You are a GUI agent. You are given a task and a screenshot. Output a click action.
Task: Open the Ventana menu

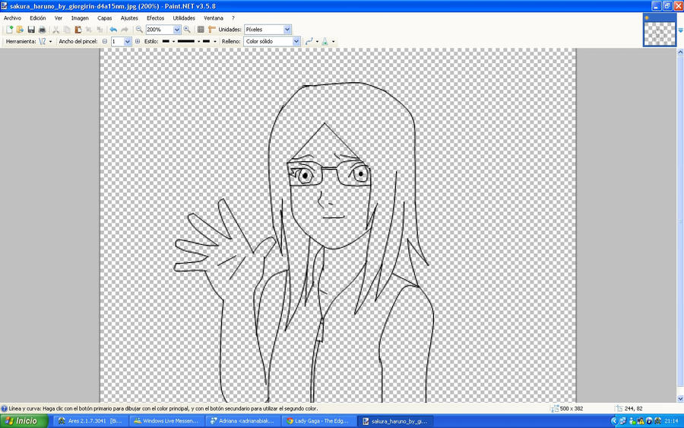[x=214, y=18]
